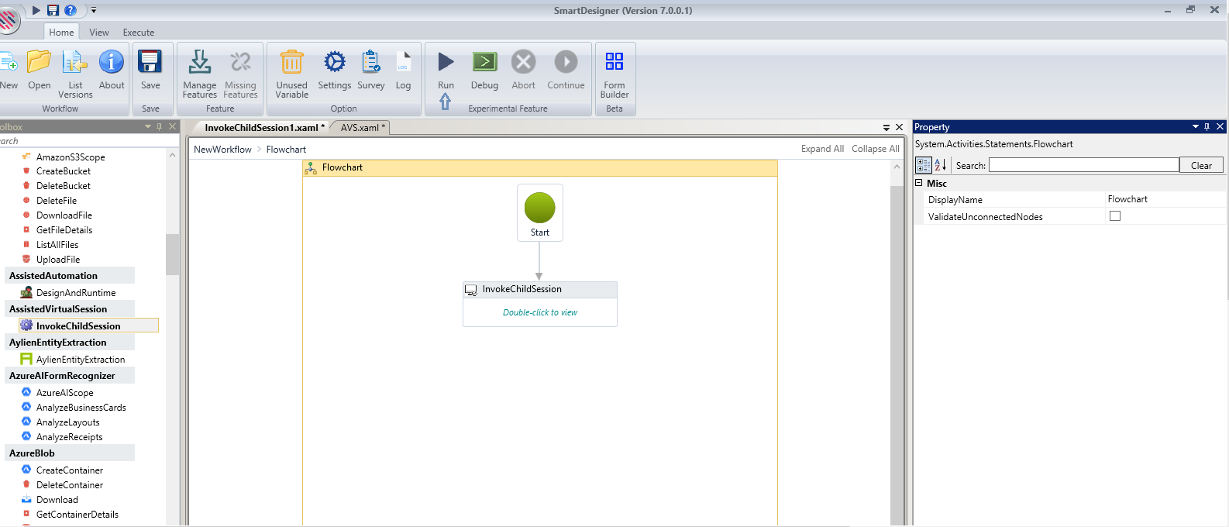Screen dimensions: 1229x527
Task: Click the Save floppy disk icon
Action: point(150,64)
